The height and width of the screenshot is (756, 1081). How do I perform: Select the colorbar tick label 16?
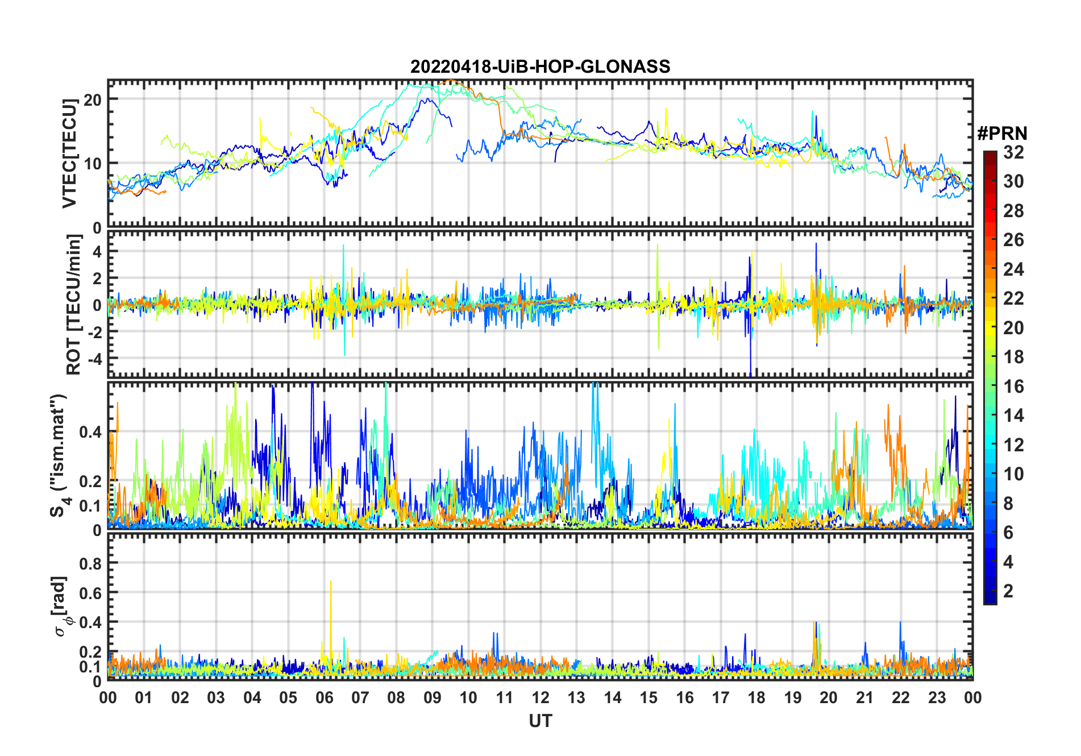[1013, 387]
